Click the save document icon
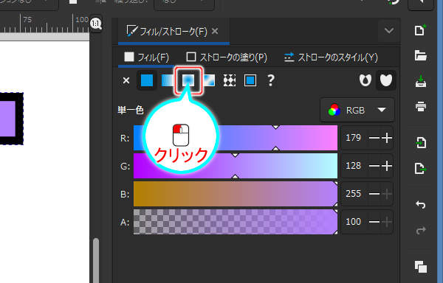Viewport: 443px width, 283px height. coord(421,81)
